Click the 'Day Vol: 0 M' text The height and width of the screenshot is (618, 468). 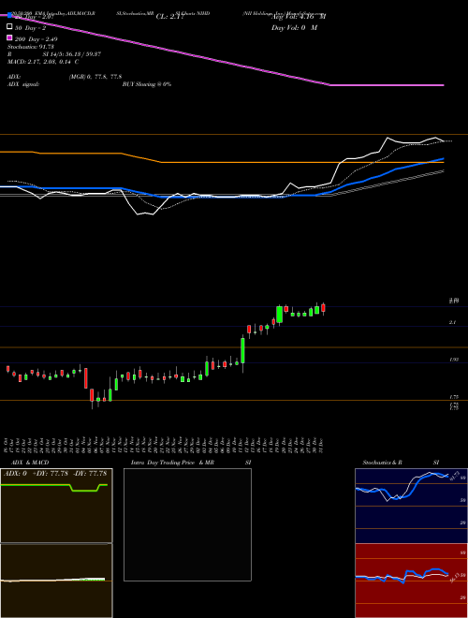(x=294, y=28)
